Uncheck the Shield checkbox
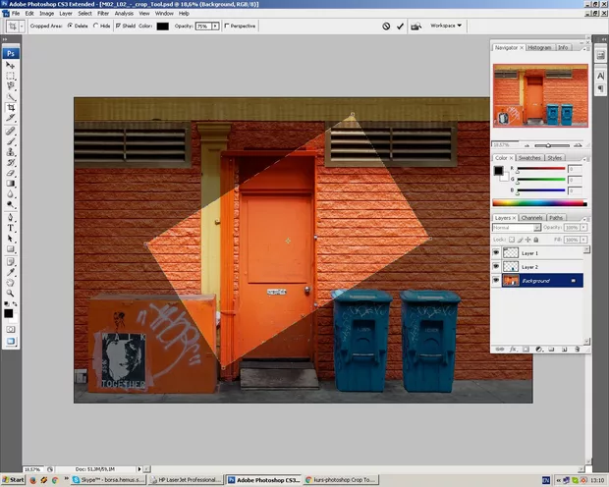Screen dimensions: 609x487 tap(118, 26)
